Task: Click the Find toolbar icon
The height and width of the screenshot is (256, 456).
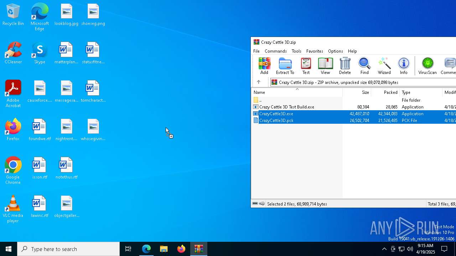Action: [x=364, y=66]
